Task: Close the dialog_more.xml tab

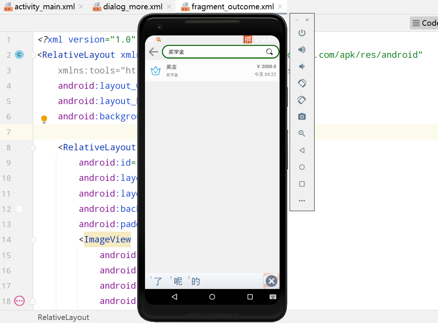Action: pyautogui.click(x=169, y=7)
